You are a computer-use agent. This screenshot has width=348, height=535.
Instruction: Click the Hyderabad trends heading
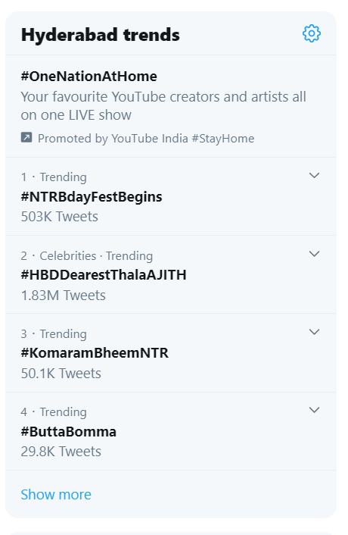(x=101, y=35)
